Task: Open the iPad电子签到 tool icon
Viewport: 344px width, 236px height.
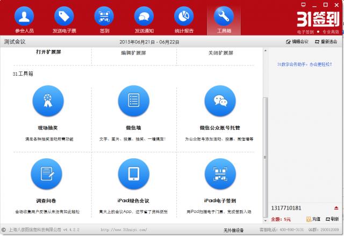Action: pyautogui.click(x=220, y=174)
